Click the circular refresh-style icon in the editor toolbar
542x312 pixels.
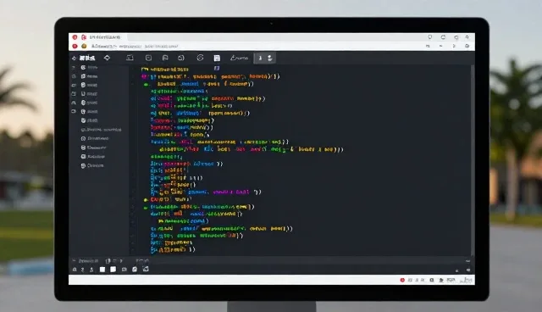coord(200,58)
